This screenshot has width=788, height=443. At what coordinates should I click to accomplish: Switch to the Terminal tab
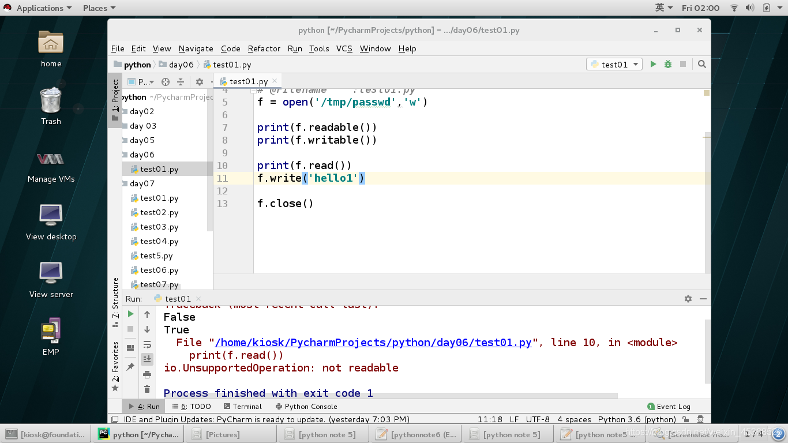pos(242,406)
